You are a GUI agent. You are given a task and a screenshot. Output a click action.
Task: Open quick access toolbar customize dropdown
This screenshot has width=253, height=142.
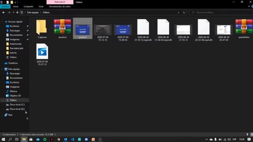point(15,2)
